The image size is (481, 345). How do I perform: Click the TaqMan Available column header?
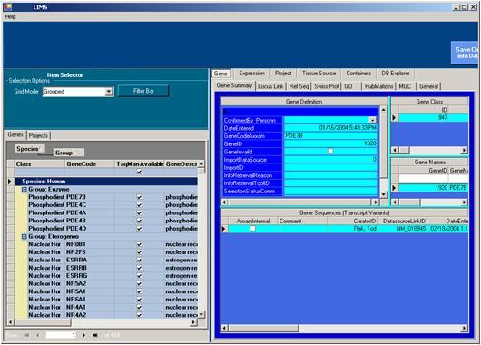coord(140,164)
